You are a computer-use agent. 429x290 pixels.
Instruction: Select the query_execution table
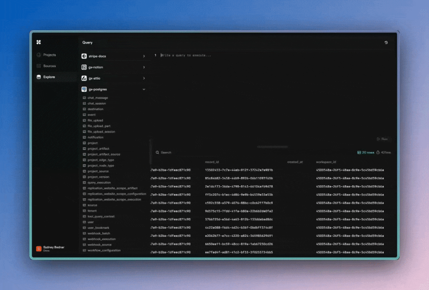[99, 182]
